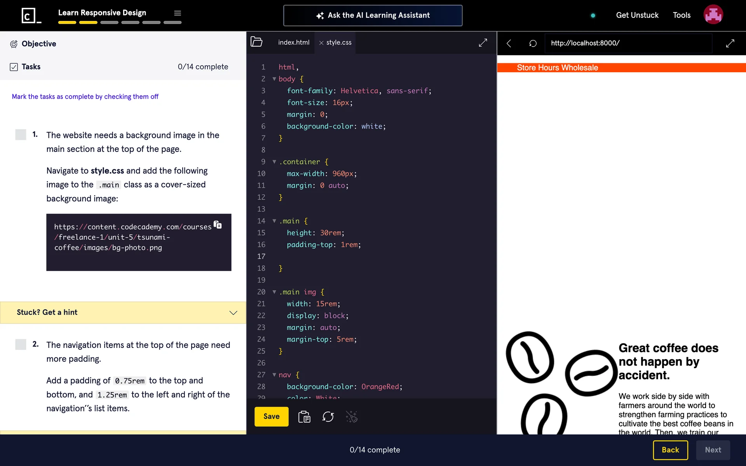
Task: Open the file explorer folder icon
Action: pos(256,42)
